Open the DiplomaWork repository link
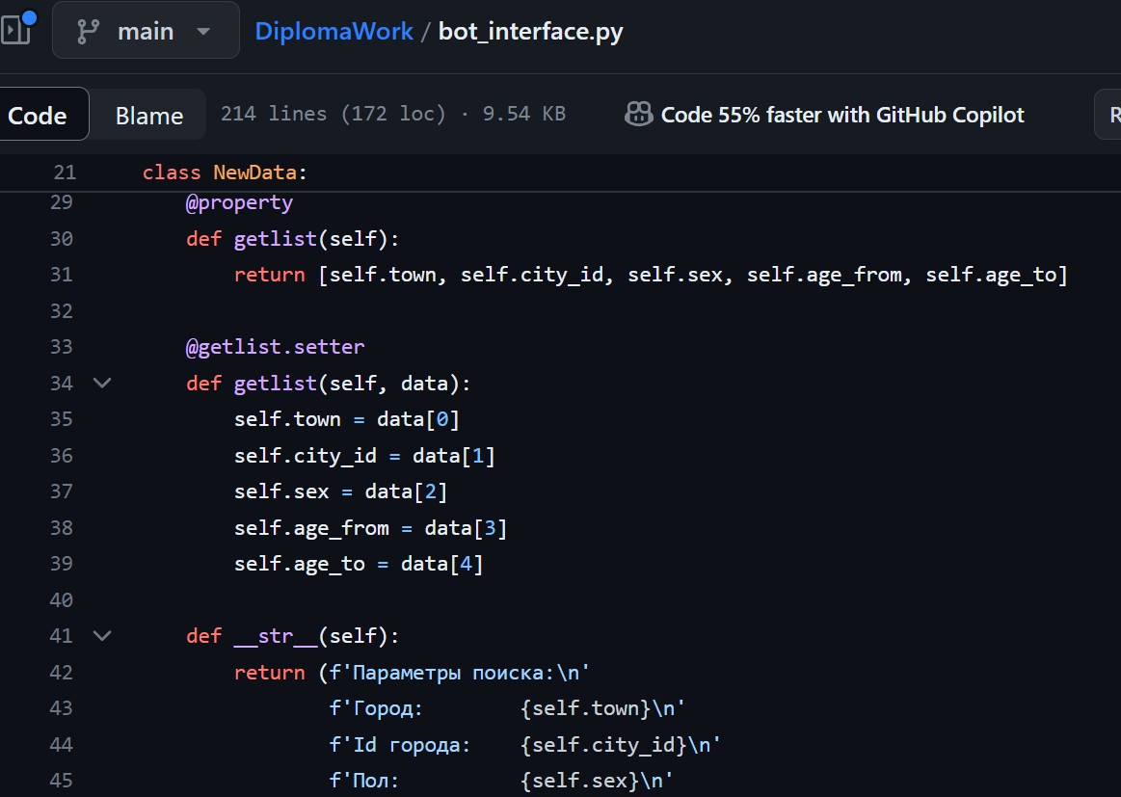 pos(334,31)
